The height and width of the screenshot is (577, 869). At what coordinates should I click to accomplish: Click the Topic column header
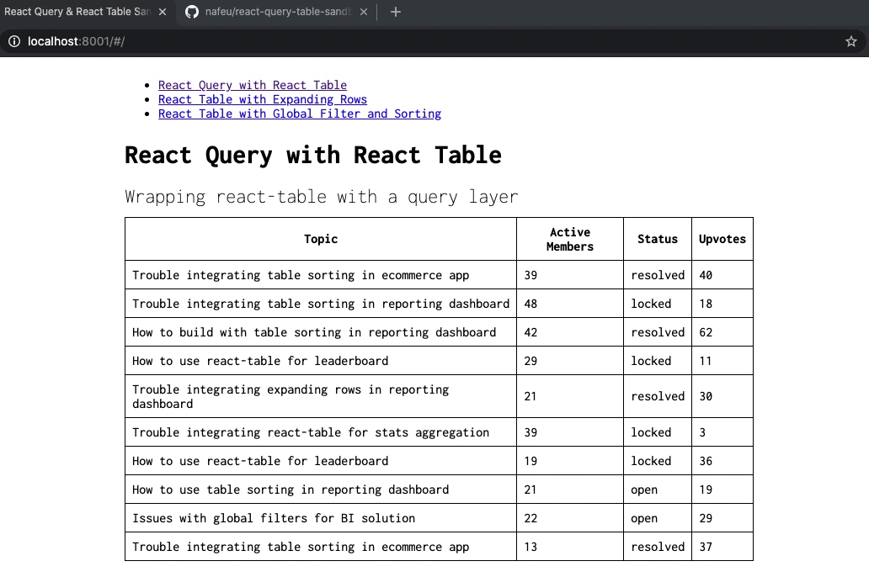[x=320, y=239]
